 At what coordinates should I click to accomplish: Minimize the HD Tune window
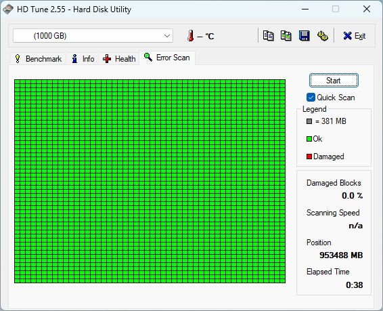(305, 9)
